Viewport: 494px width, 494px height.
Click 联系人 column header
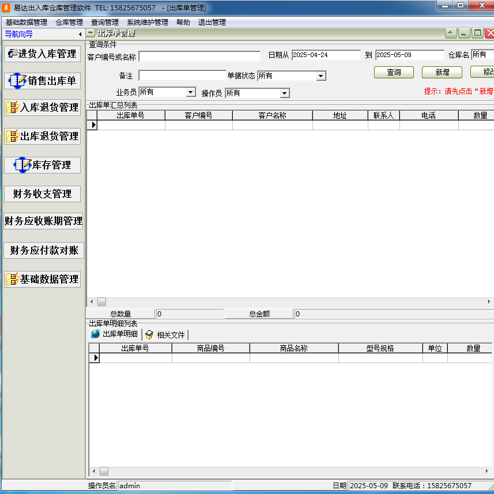click(383, 115)
